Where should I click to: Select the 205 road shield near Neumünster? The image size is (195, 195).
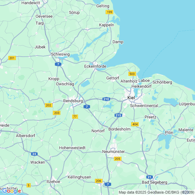[118, 159]
